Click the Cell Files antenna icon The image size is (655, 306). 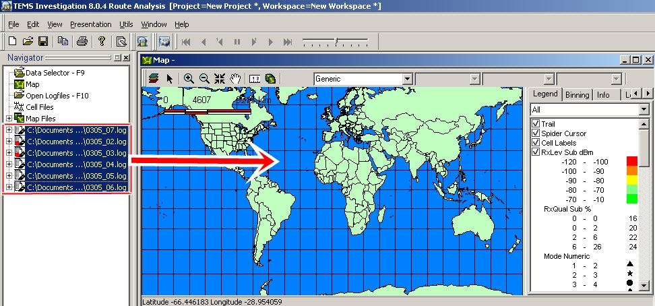pos(20,107)
